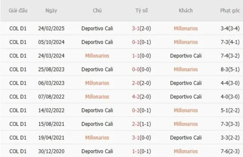Select Deportivo Cali in the 05/10/2024 row
243x157 pixels.
click(97, 42)
